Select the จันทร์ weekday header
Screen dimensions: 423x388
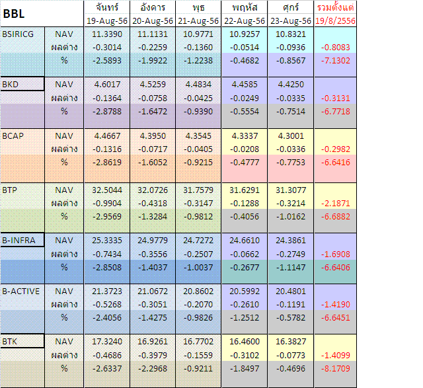coord(107,7)
